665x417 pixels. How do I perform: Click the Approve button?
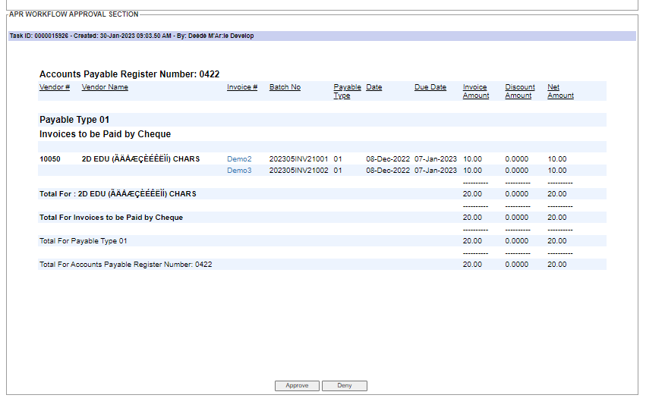coord(297,386)
